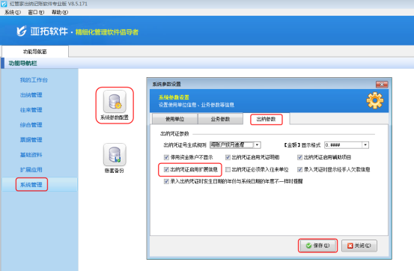Click the orange gear icon in dialog header
Viewport: 414px width, 271px height.
coord(374,100)
